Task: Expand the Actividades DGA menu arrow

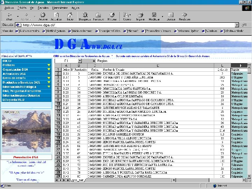Action: [x=49, y=74]
